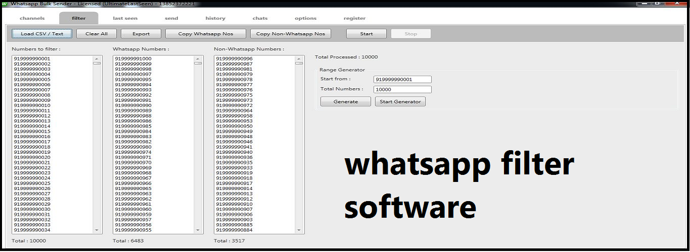690x252 pixels.
Task: Go to the register tab
Action: [x=355, y=18]
